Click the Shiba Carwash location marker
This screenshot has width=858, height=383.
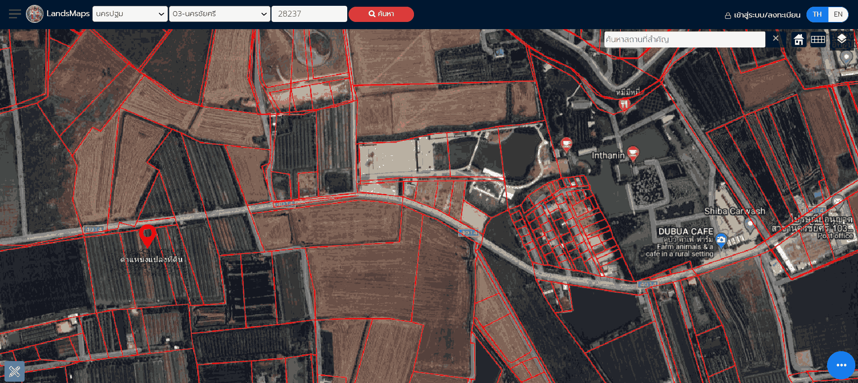(750, 224)
